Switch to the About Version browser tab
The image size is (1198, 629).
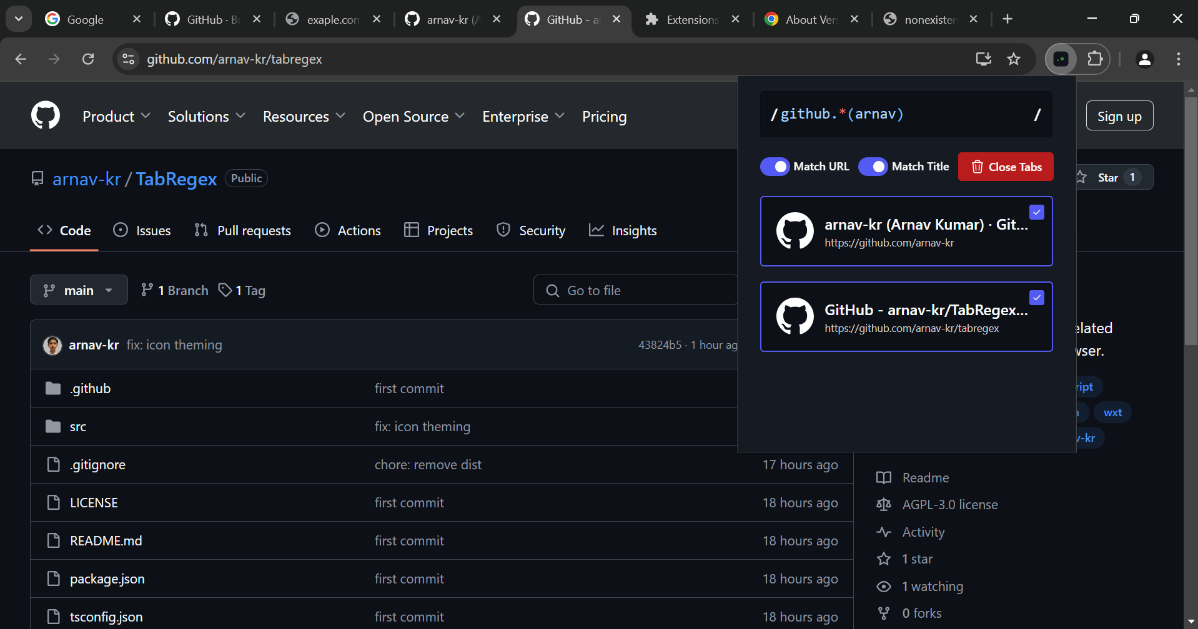811,19
